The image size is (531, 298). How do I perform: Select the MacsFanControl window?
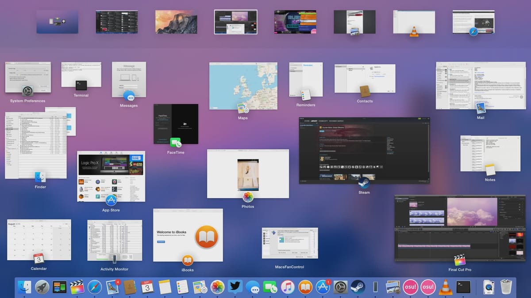coord(290,243)
